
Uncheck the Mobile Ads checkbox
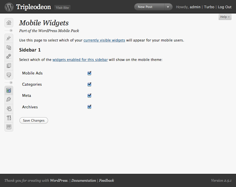pos(90,73)
